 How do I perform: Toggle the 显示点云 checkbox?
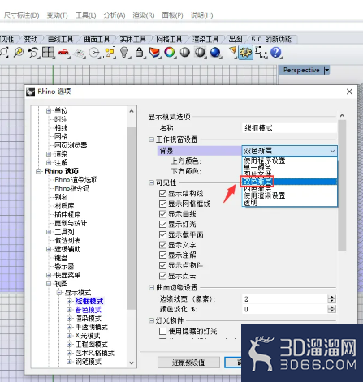162,276
